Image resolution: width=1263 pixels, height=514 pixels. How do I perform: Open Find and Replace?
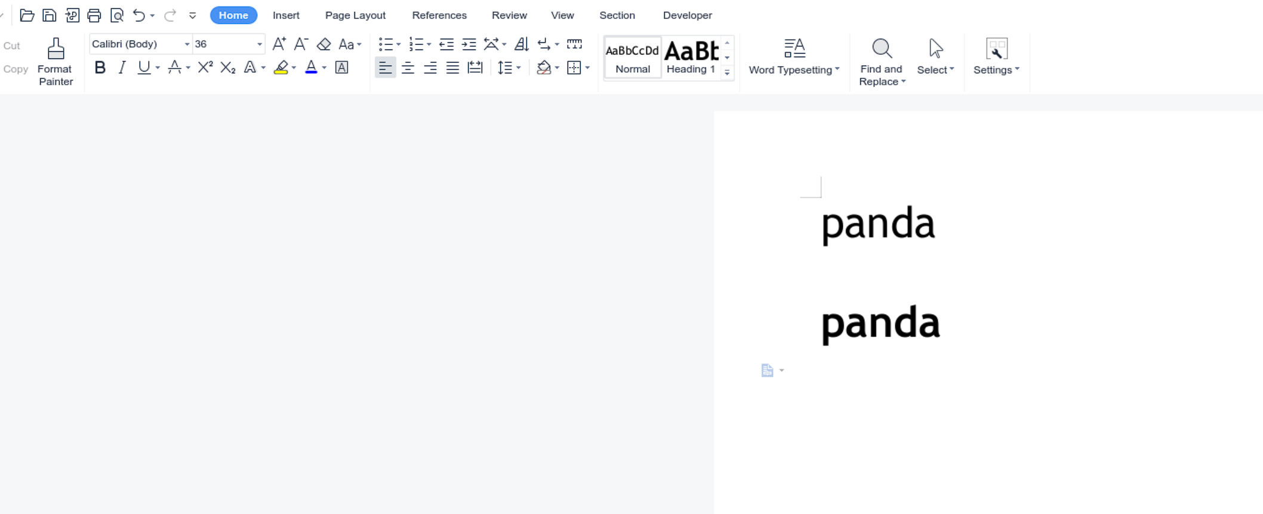(882, 62)
